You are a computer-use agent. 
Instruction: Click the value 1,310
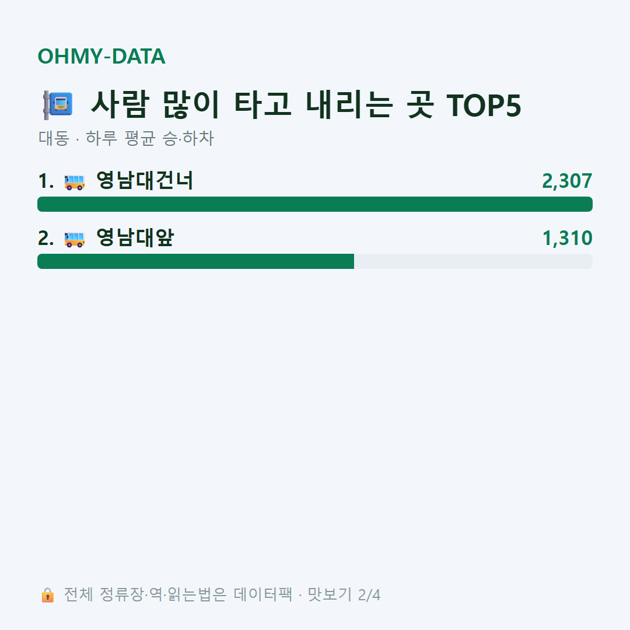pyautogui.click(x=568, y=238)
